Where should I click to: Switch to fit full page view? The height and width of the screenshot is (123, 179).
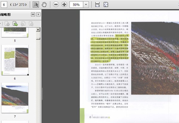tap(106, 4)
